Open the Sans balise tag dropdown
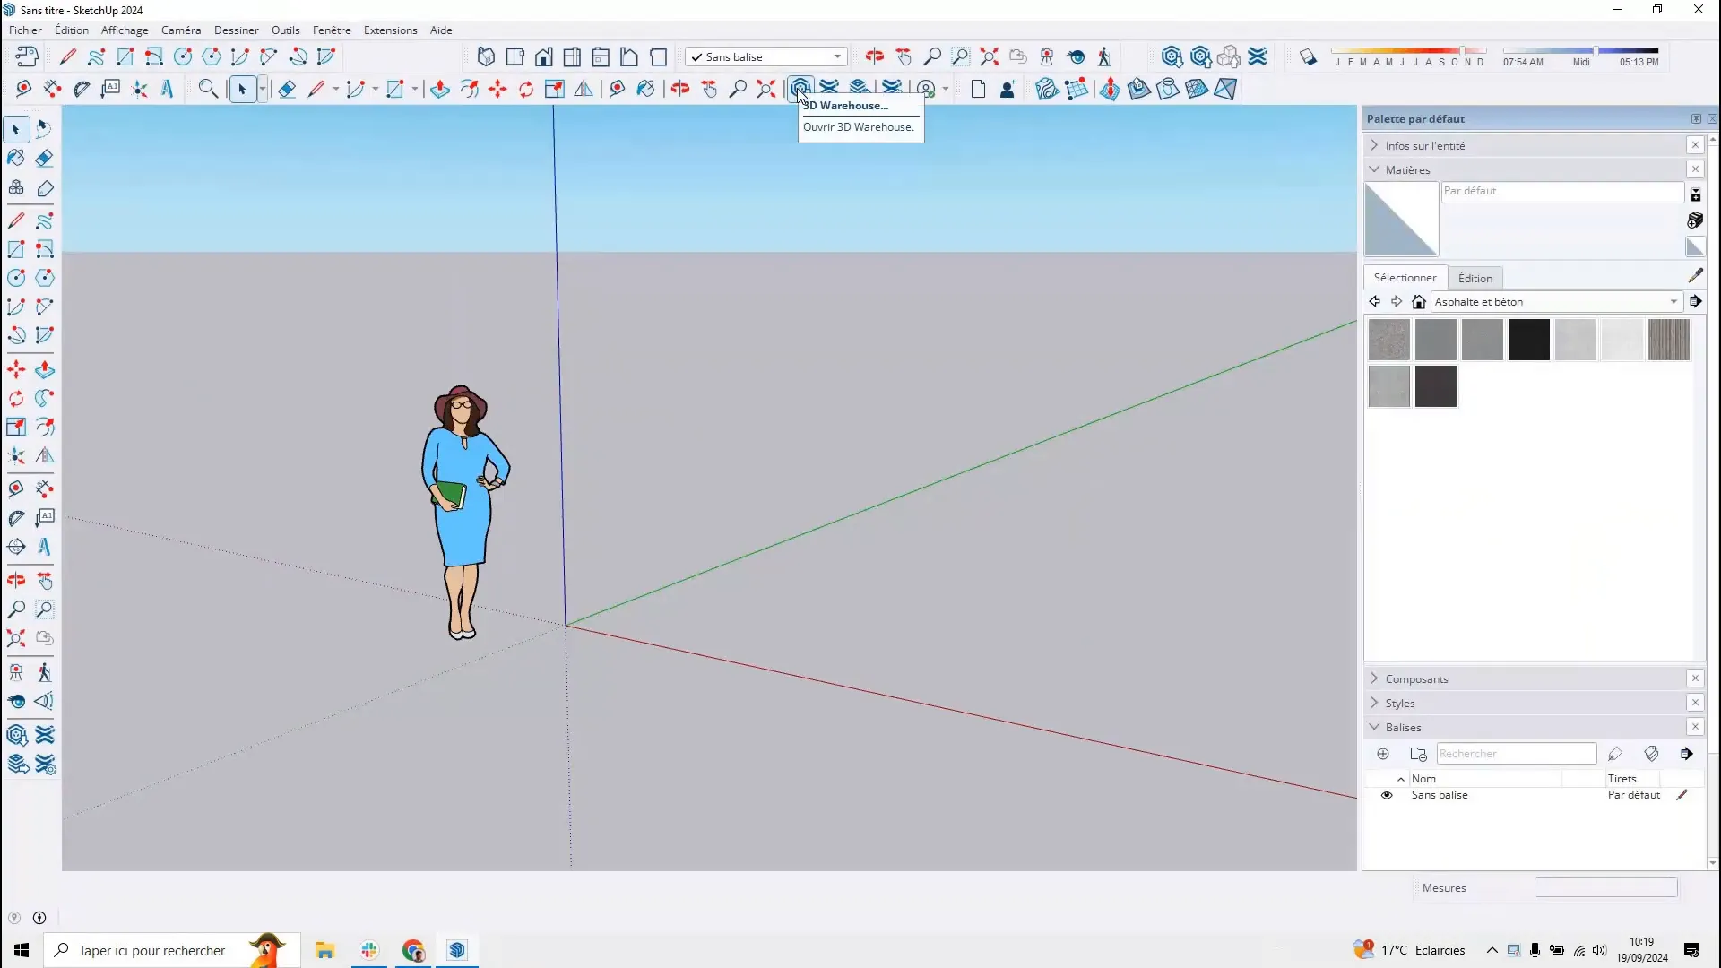 coord(766,56)
